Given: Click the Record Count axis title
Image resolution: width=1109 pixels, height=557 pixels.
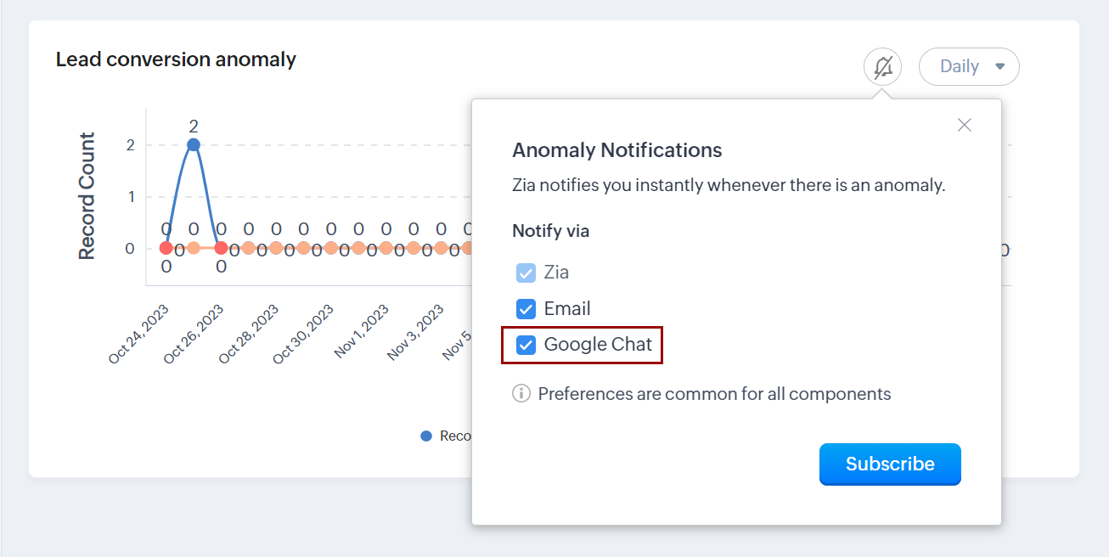Looking at the screenshot, I should coord(87,196).
